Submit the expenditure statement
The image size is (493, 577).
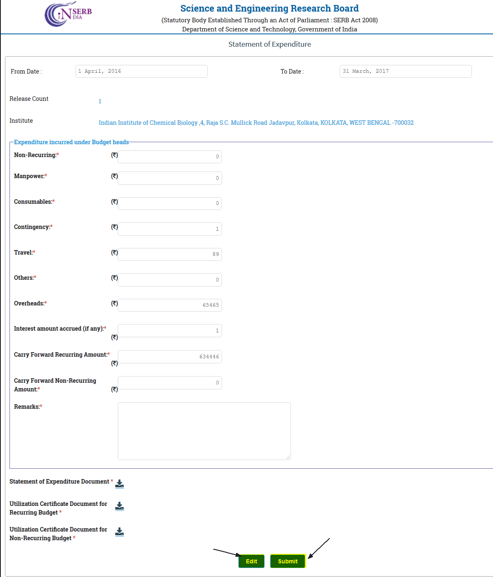288,561
